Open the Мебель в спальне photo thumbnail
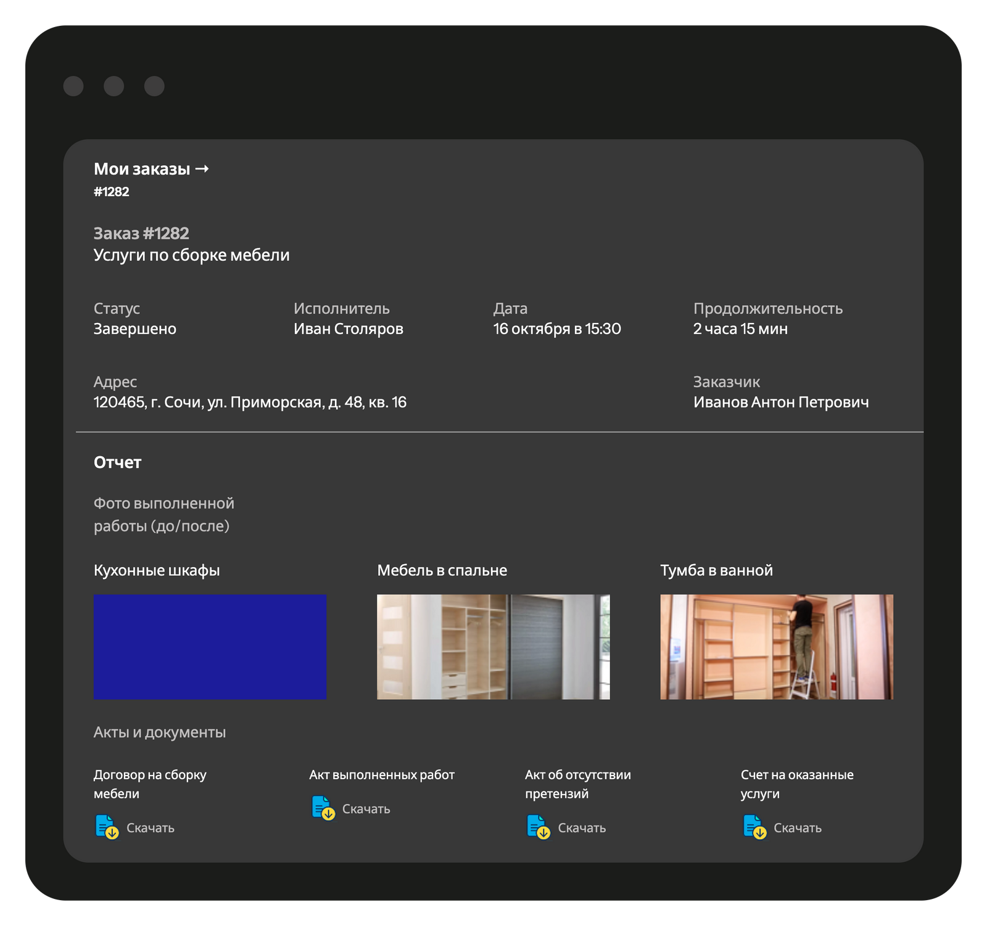This screenshot has height=926, width=987. [x=493, y=647]
